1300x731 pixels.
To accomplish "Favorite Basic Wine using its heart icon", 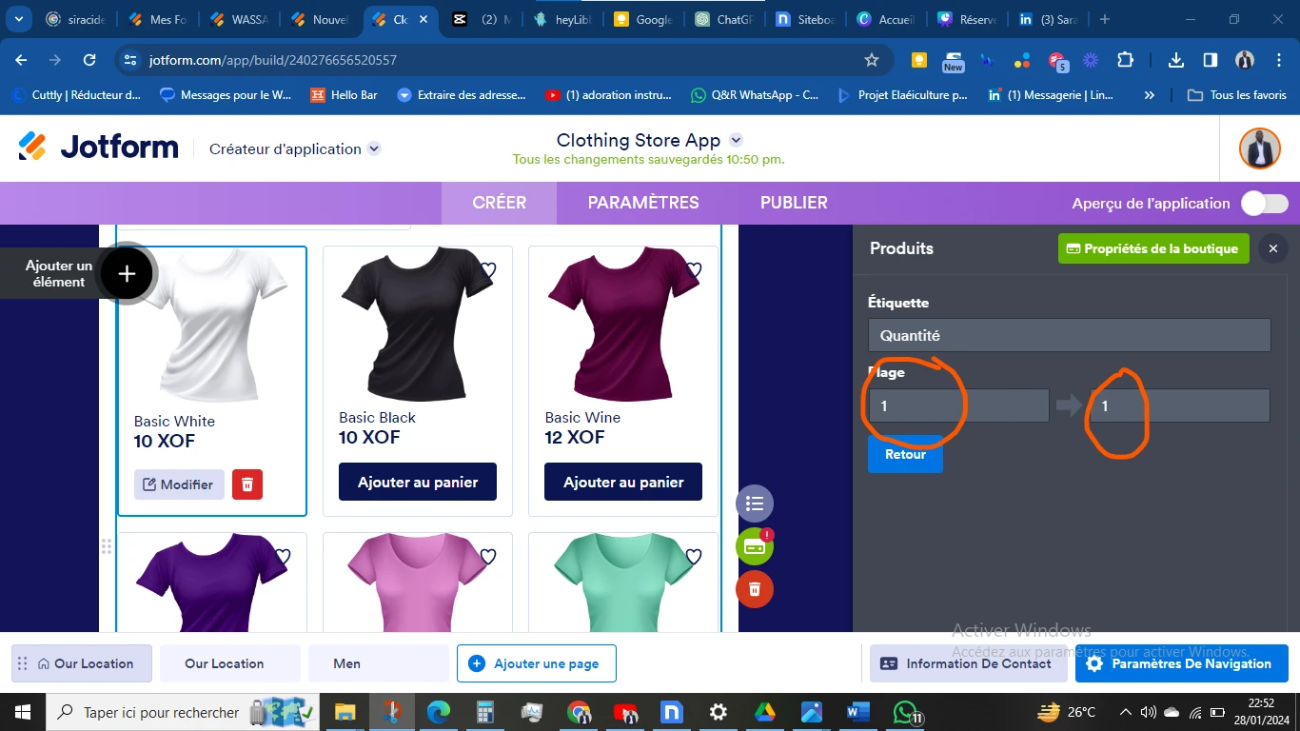I will click(692, 270).
